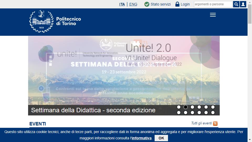Click the green Stato servizi checkmark icon
The image size is (252, 142).
click(x=147, y=4)
